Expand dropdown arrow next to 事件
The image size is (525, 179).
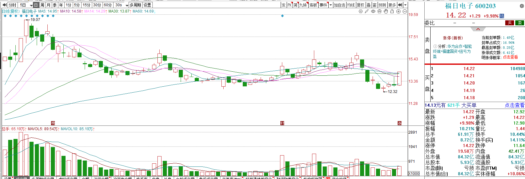click(331, 5)
